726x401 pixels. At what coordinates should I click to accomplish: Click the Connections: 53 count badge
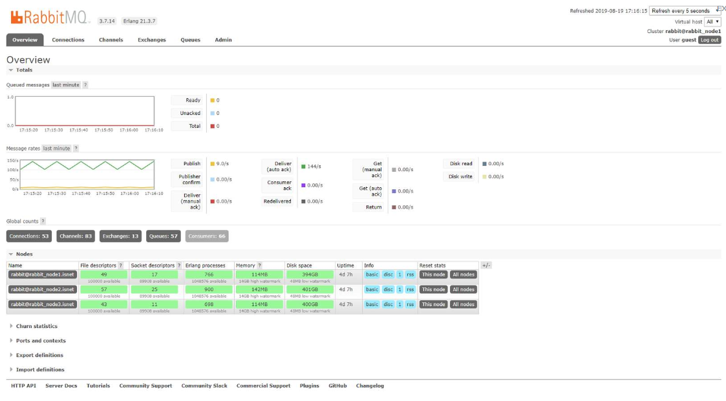click(29, 236)
